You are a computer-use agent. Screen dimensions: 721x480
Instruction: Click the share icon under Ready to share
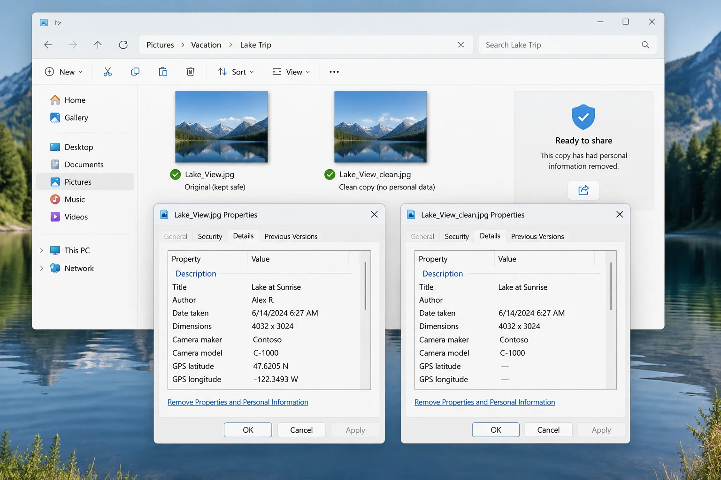[x=583, y=190]
